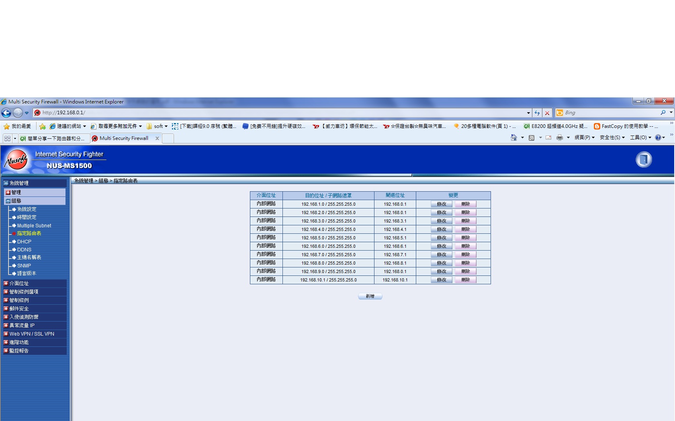This screenshot has width=675, height=421.
Task: Click the Home icon in command bar
Action: click(513, 138)
